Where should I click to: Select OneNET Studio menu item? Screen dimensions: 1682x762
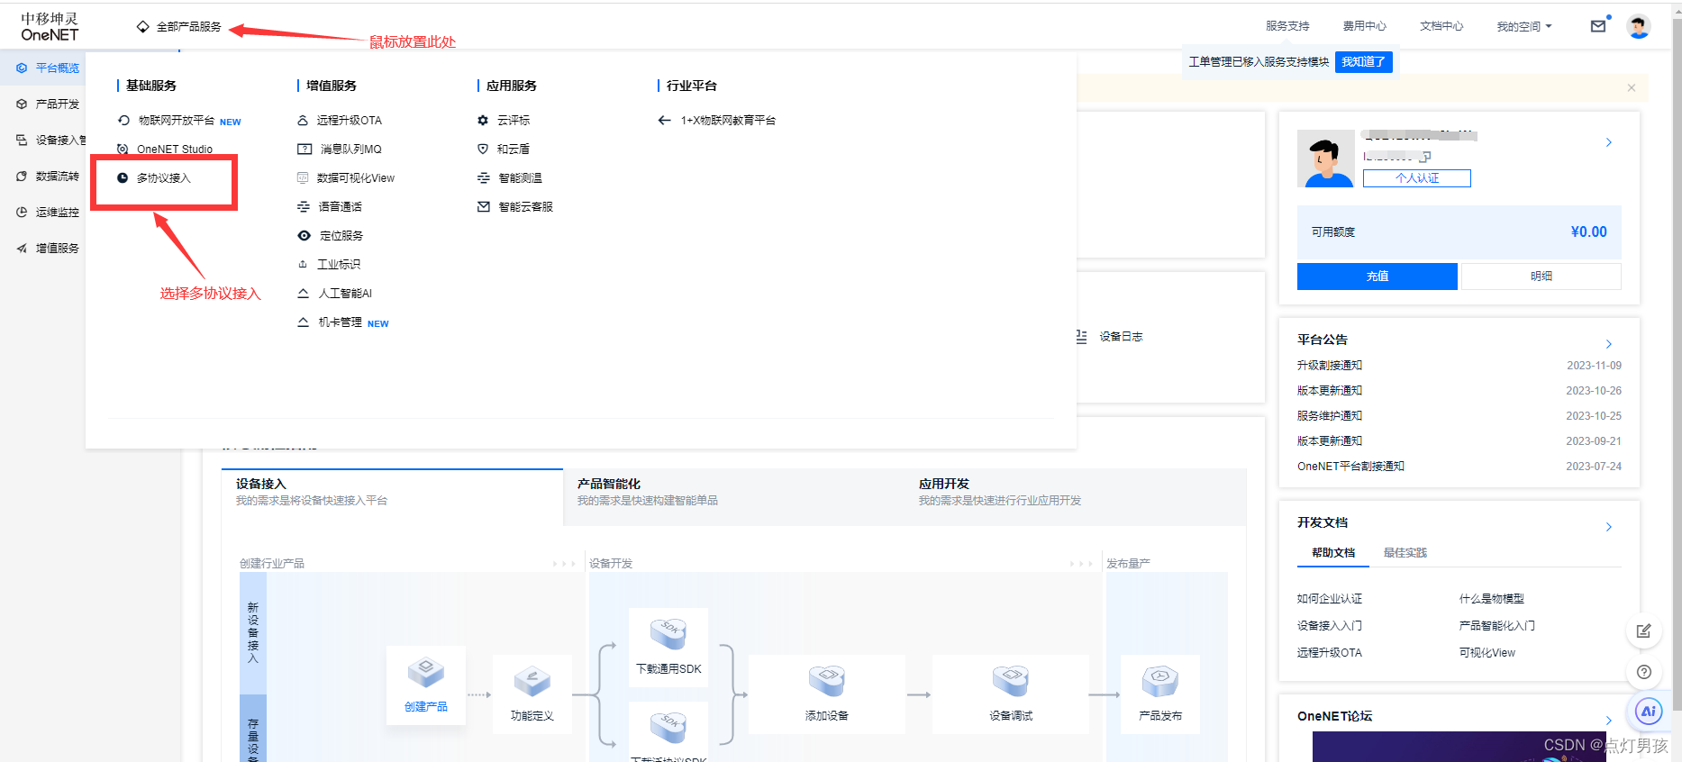click(x=165, y=150)
